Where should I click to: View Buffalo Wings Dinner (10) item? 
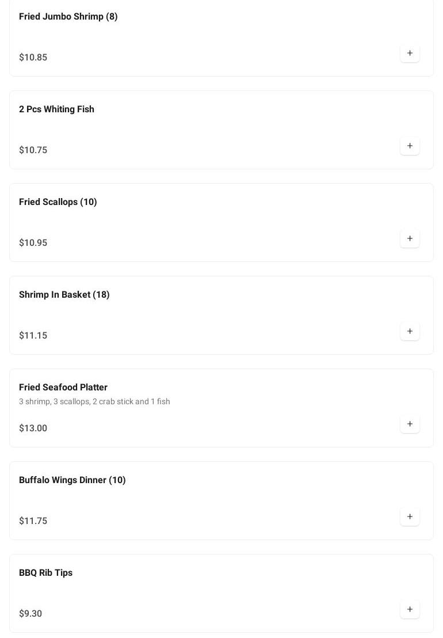[72, 480]
